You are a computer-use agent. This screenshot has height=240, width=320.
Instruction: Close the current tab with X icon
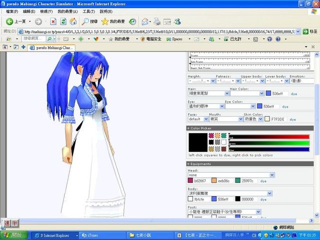click(x=313, y=47)
